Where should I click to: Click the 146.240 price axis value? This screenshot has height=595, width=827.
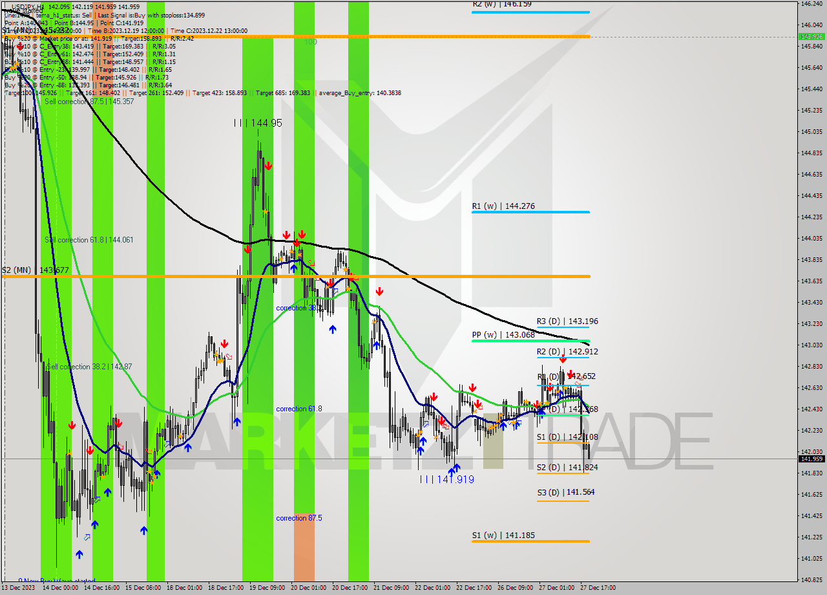pyautogui.click(x=811, y=4)
